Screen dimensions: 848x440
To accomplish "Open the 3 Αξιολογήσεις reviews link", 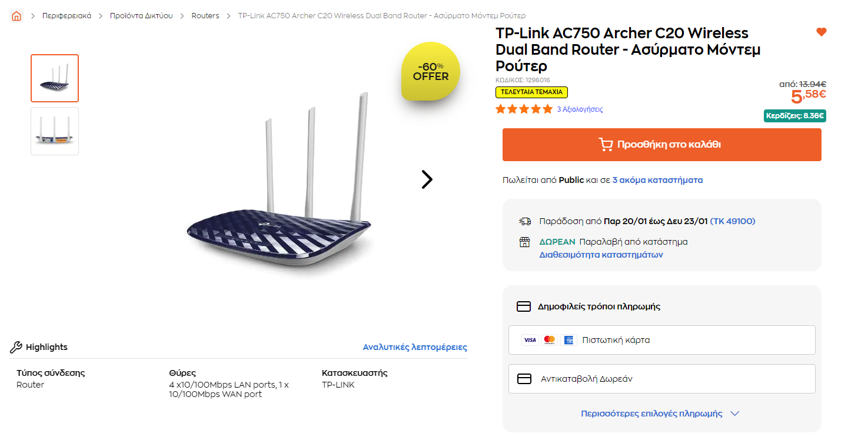I will pyautogui.click(x=580, y=109).
